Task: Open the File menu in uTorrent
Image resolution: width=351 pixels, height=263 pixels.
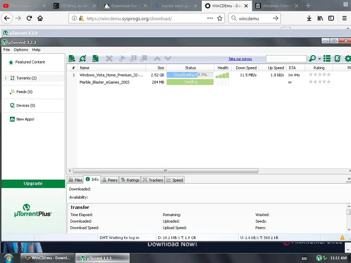Action: click(7, 50)
